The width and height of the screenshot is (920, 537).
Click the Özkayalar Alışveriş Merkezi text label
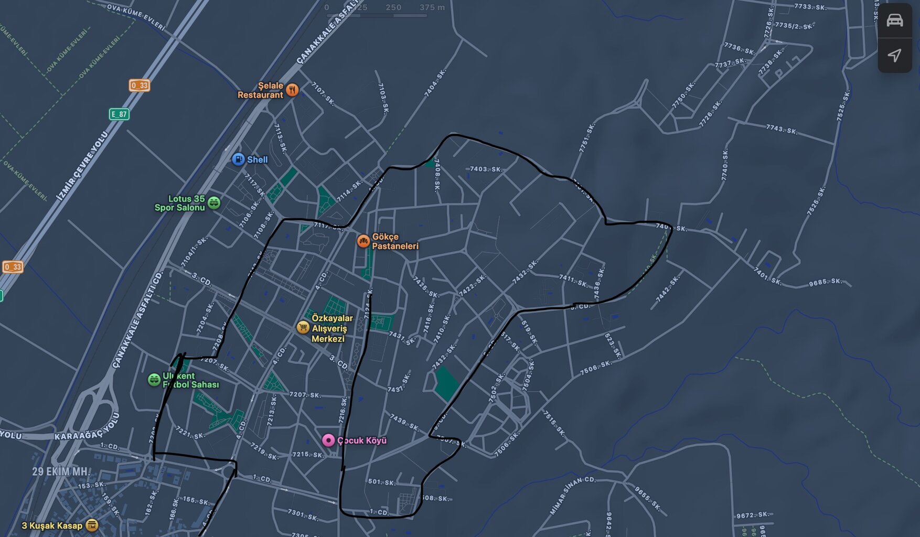332,328
